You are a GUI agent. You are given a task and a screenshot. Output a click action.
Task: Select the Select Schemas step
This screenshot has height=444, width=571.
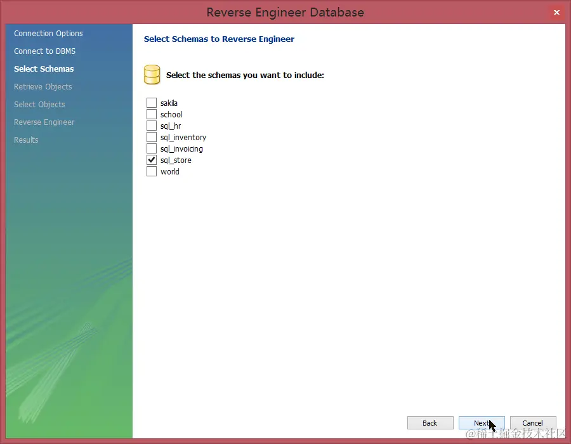coord(44,69)
